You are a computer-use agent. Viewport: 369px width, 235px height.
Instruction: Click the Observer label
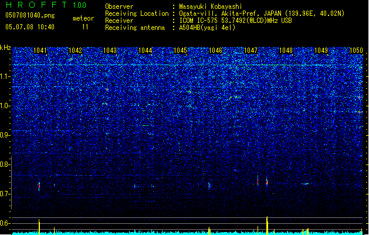click(x=119, y=6)
